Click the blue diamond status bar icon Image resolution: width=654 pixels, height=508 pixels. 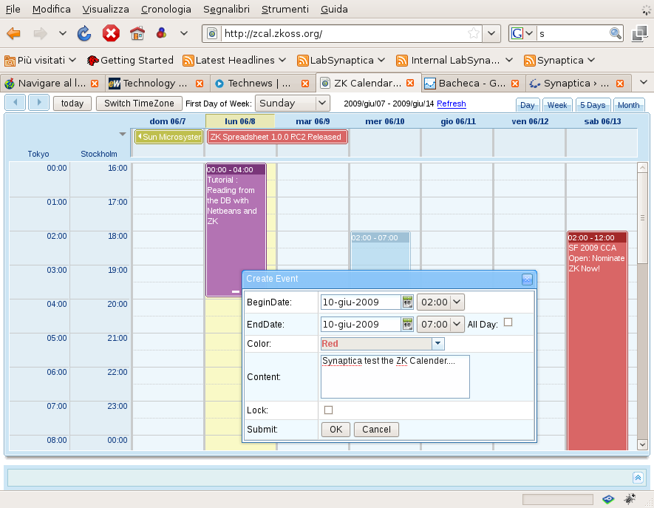(x=608, y=499)
